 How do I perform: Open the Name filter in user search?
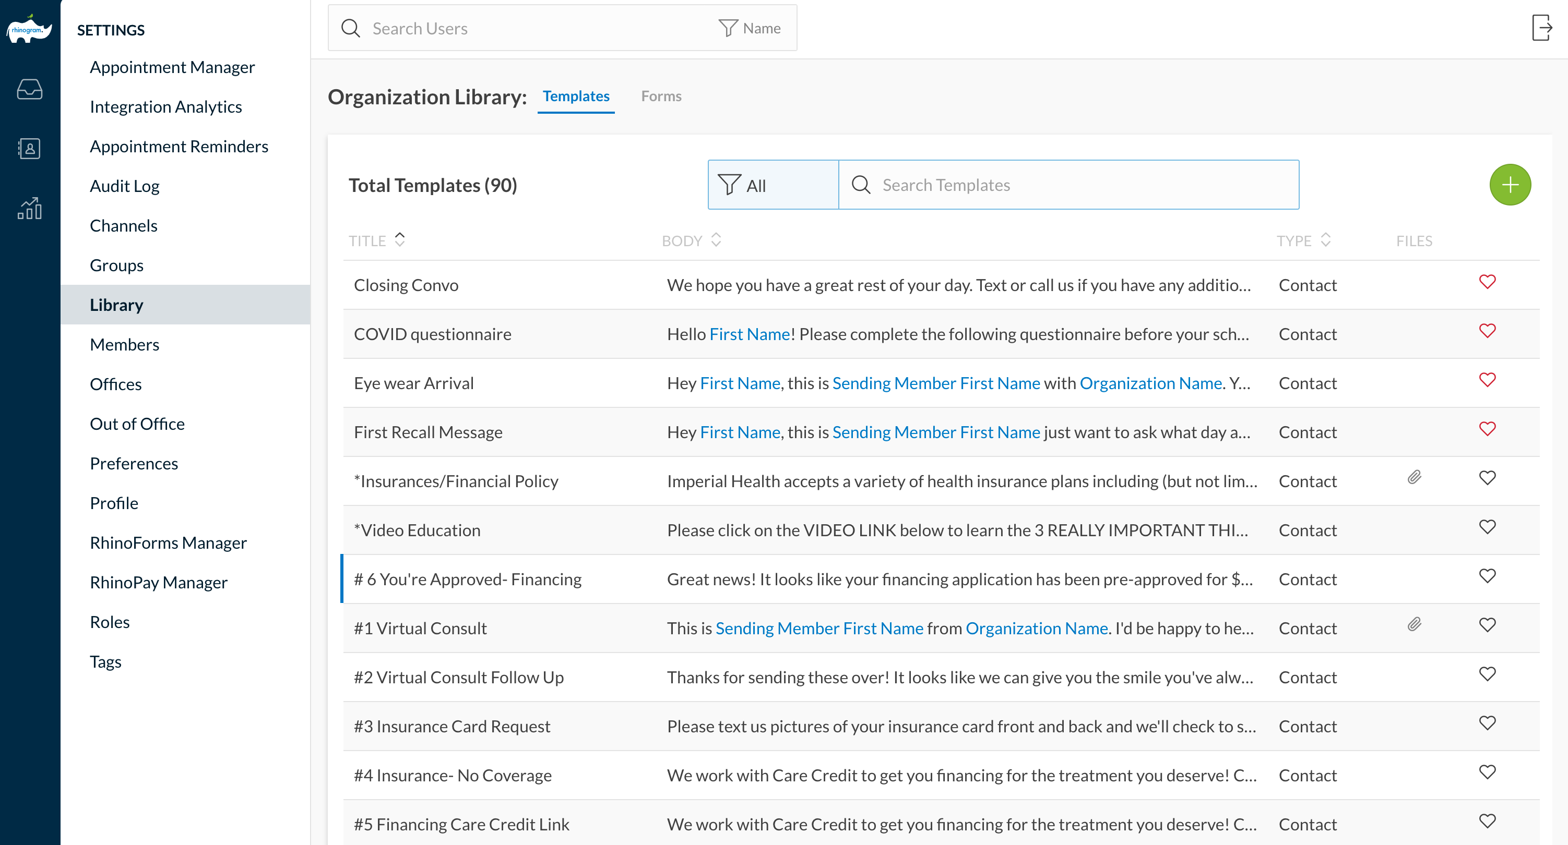[x=750, y=28]
